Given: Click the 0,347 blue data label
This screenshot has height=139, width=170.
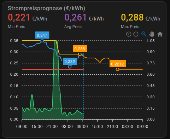Looking at the screenshot, I should click(42, 35).
